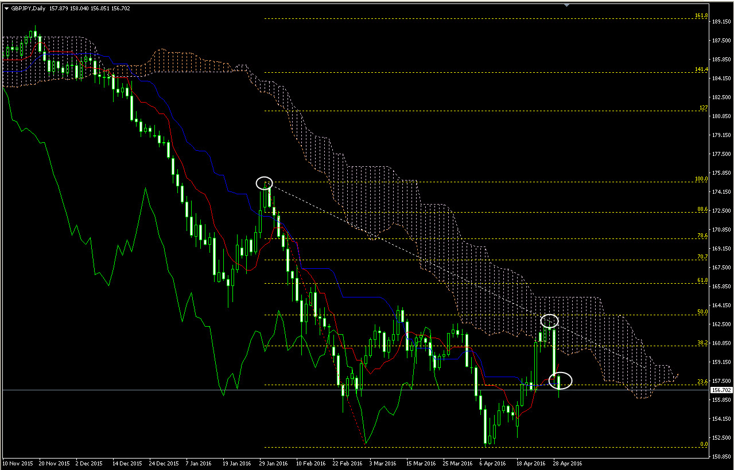Click the Fibonacci 70.7 level label
Image resolution: width=734 pixels, height=470 pixels.
702,257
